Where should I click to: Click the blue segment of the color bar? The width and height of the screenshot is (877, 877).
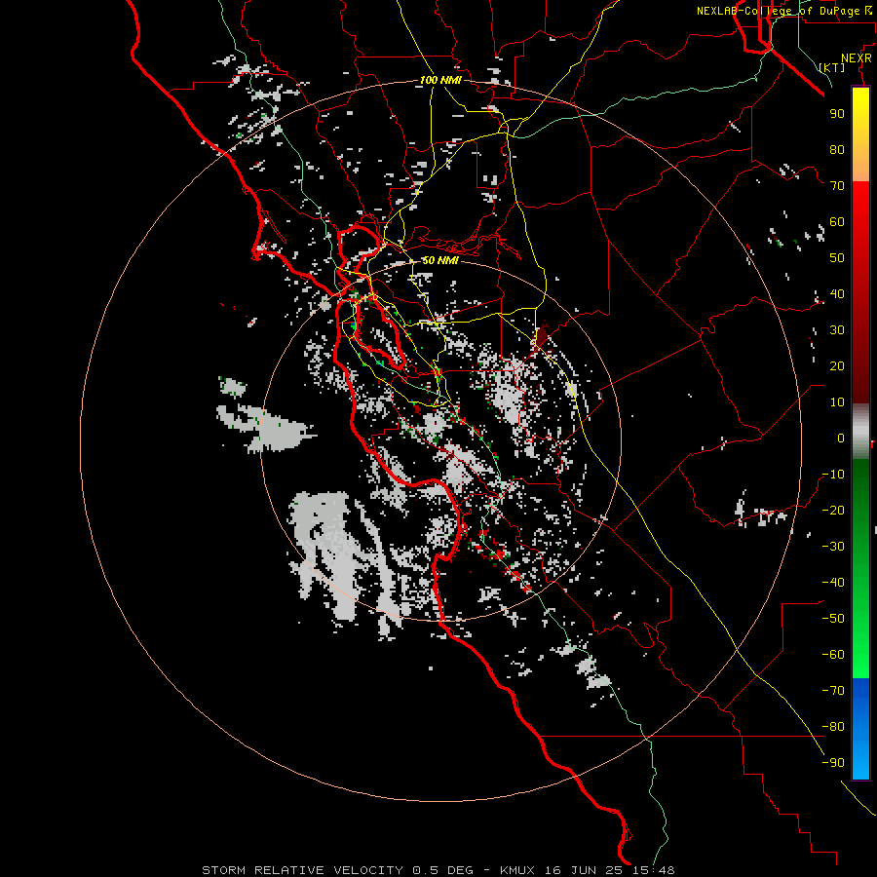point(860,729)
